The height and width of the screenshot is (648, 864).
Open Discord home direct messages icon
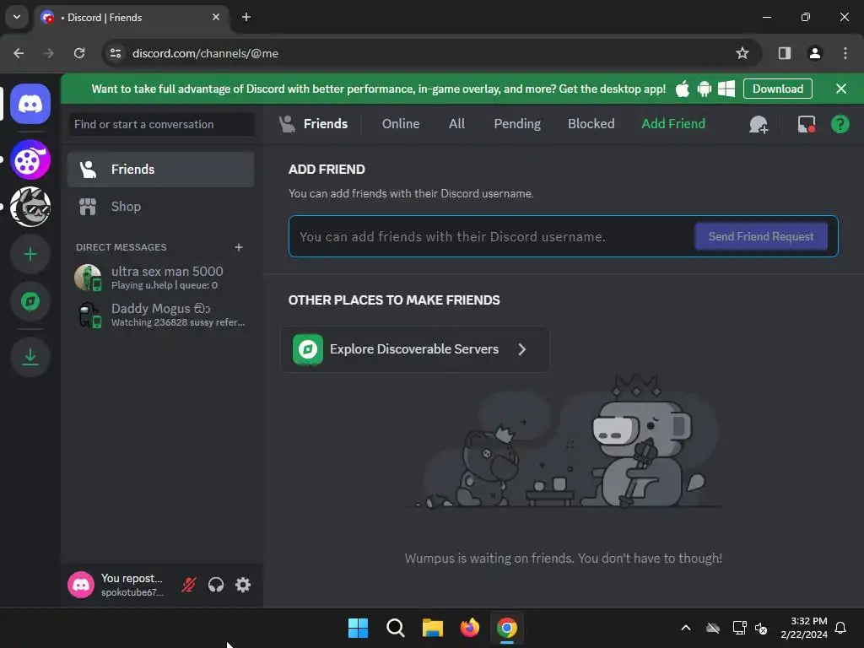30,104
